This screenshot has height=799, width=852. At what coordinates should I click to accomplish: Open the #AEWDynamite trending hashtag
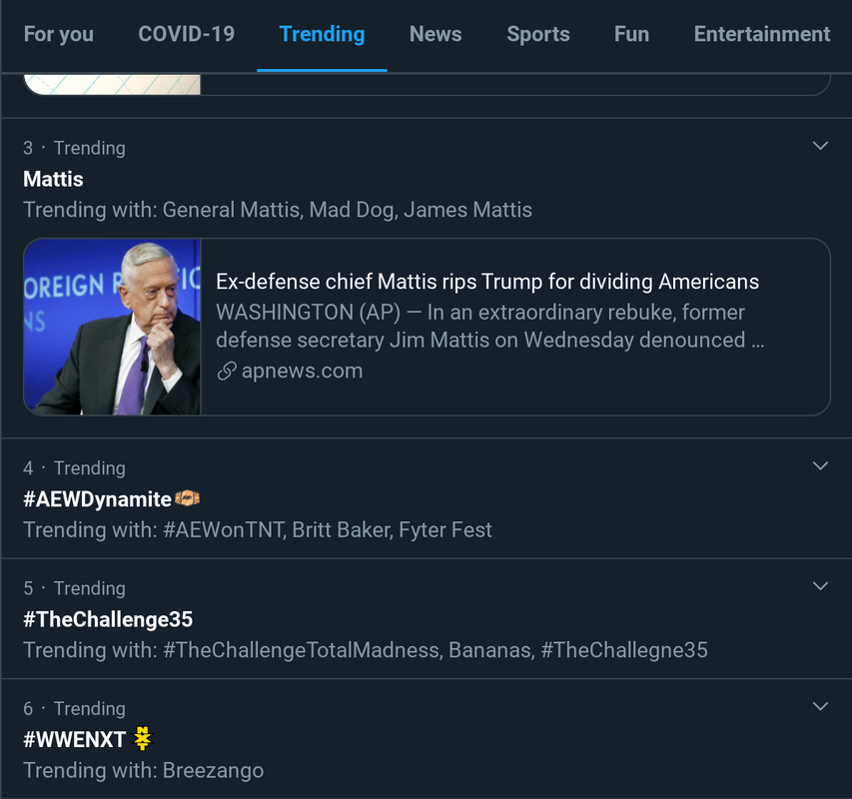[x=97, y=499]
